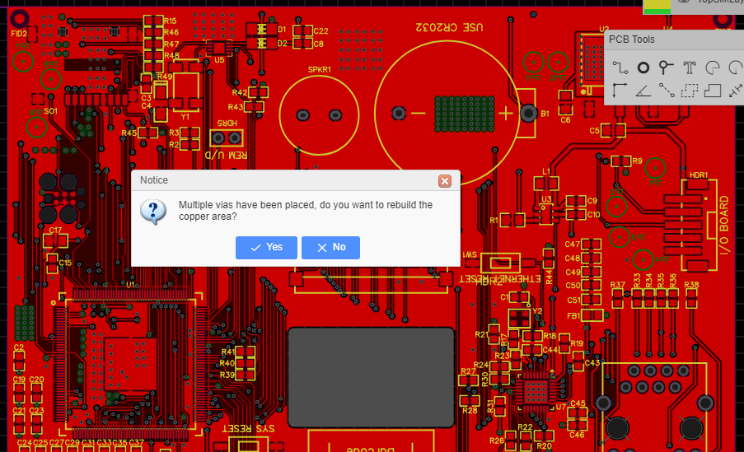Select the Solid Region tool
This screenshot has width=744, height=452.
tap(712, 90)
